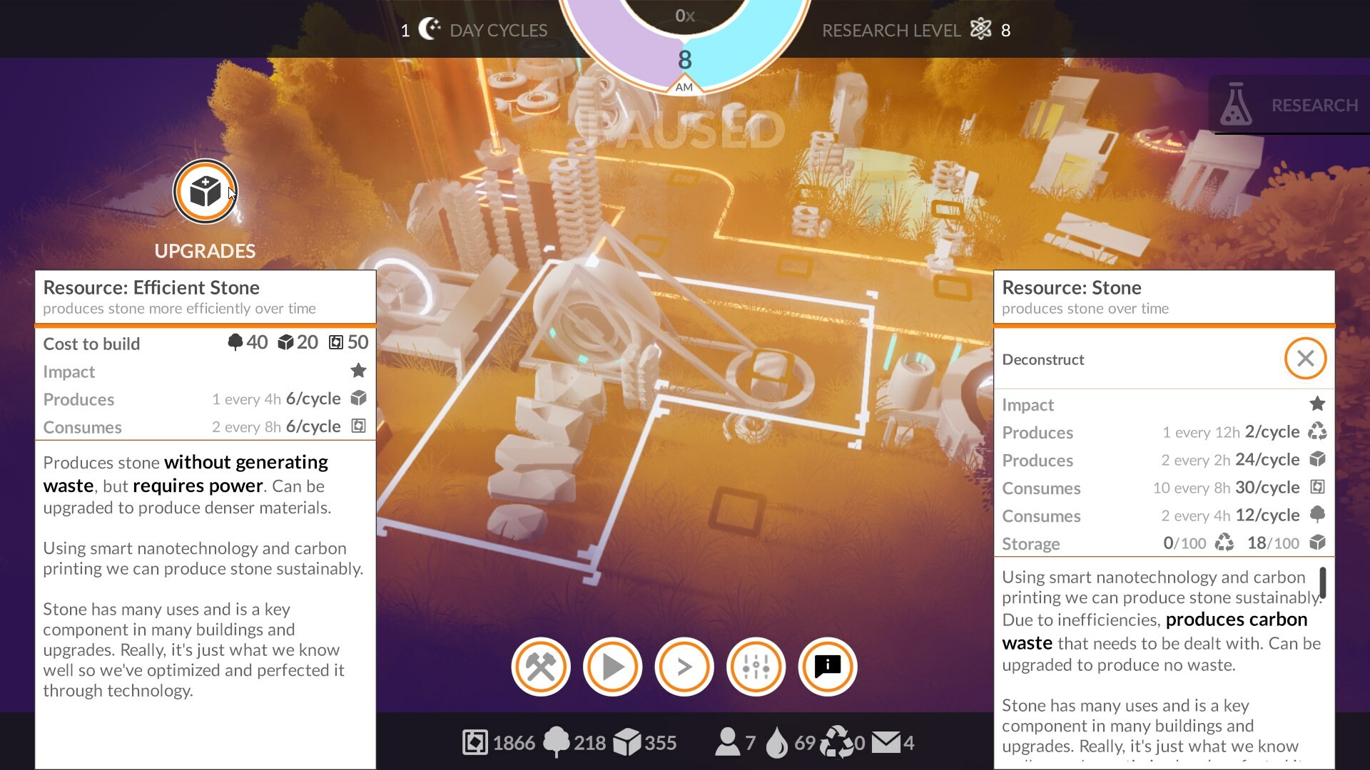This screenshot has height=770, width=1370.
Task: Open the info message panel
Action: [827, 666]
